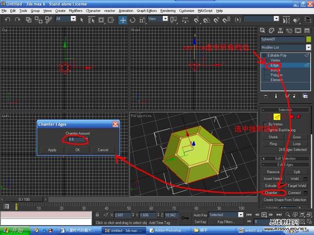Switch to the Display command panel tab

298,31
